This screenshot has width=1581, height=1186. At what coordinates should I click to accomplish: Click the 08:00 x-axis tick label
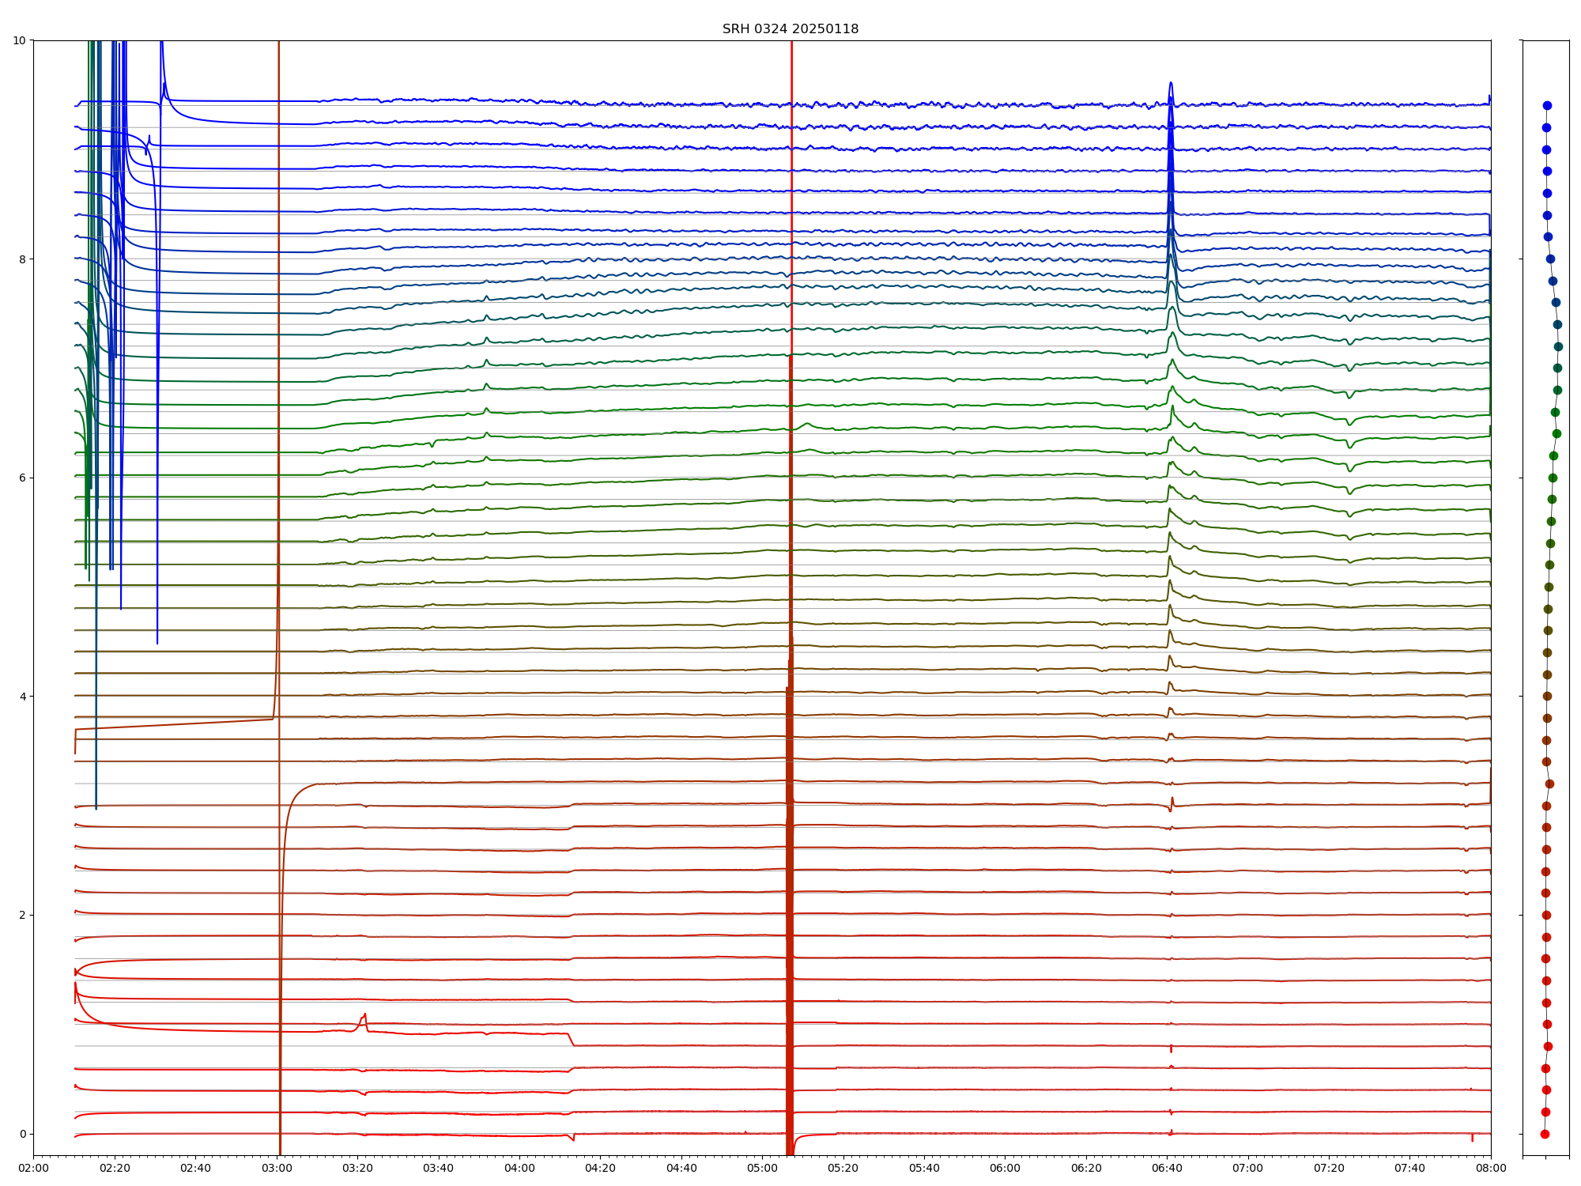pyautogui.click(x=1490, y=1168)
